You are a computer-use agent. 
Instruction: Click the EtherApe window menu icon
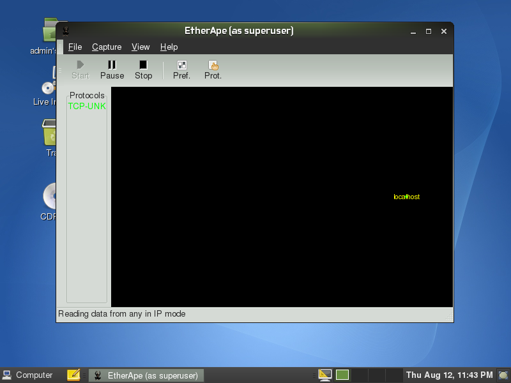[x=66, y=31]
